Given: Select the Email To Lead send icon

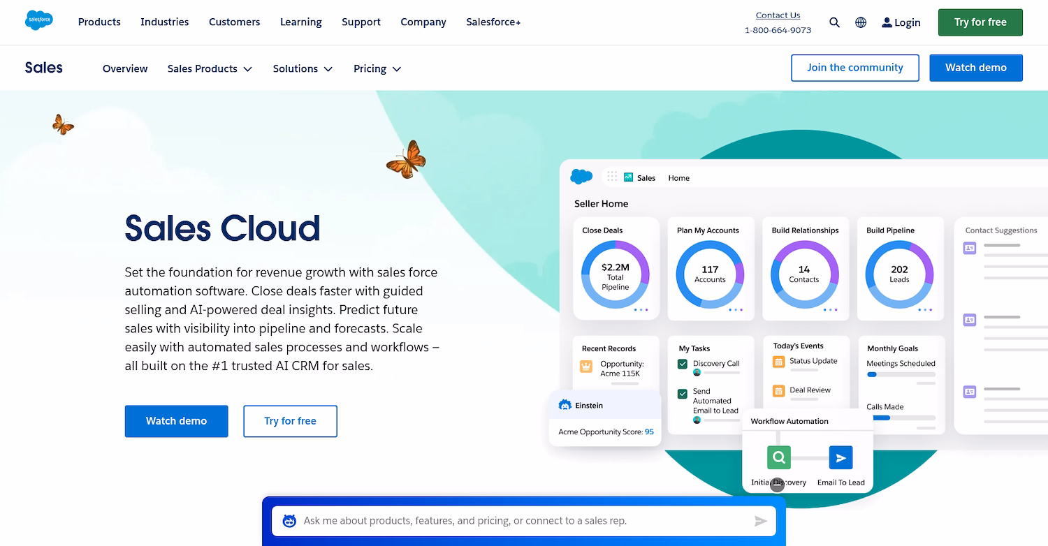Looking at the screenshot, I should click(x=840, y=457).
